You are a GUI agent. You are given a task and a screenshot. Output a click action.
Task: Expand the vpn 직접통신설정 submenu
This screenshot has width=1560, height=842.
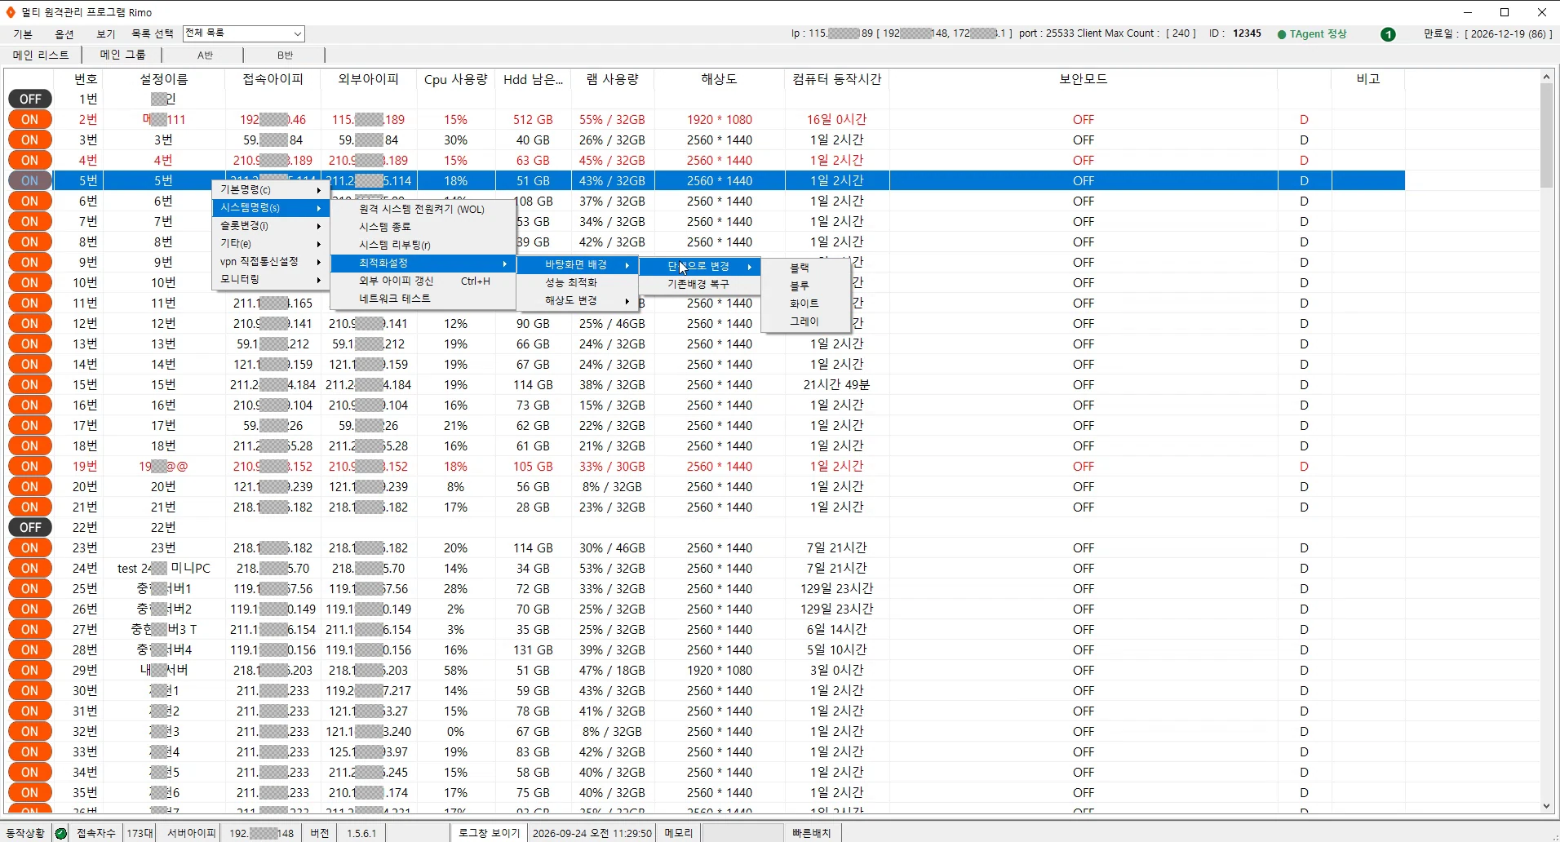271,261
